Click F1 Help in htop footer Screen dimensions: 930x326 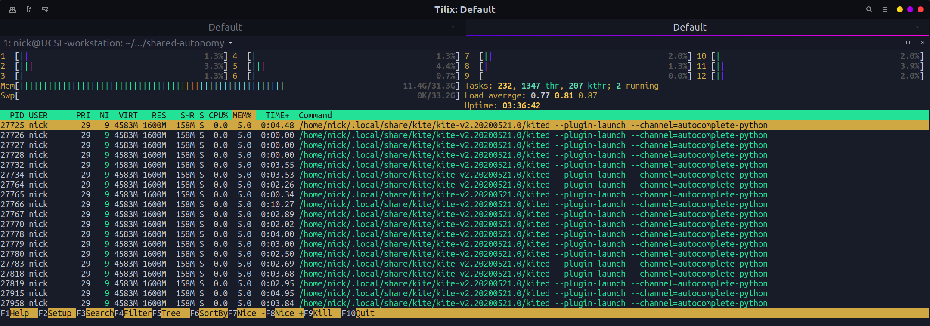tap(19, 313)
